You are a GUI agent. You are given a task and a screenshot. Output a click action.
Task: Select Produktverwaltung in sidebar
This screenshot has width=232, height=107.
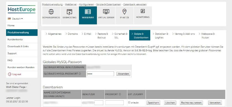click(x=22, y=33)
